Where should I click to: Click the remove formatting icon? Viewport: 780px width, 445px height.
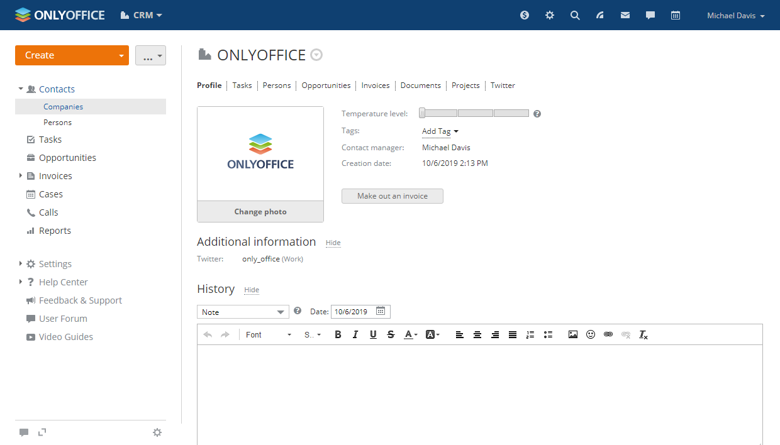(643, 335)
